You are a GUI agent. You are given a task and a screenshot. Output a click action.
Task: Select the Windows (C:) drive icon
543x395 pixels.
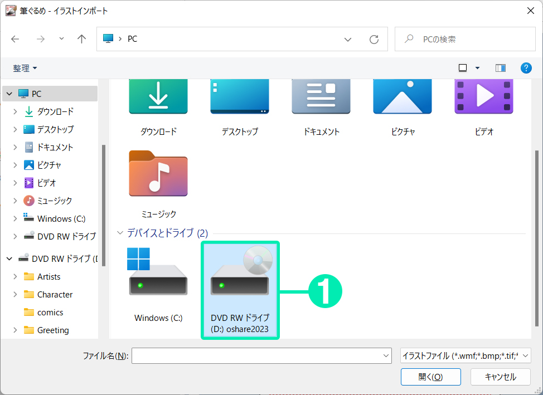click(x=158, y=285)
